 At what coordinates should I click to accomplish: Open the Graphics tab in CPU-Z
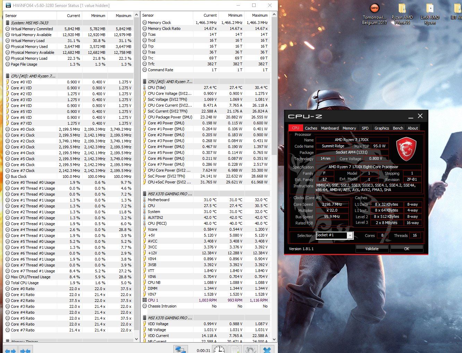(382, 128)
